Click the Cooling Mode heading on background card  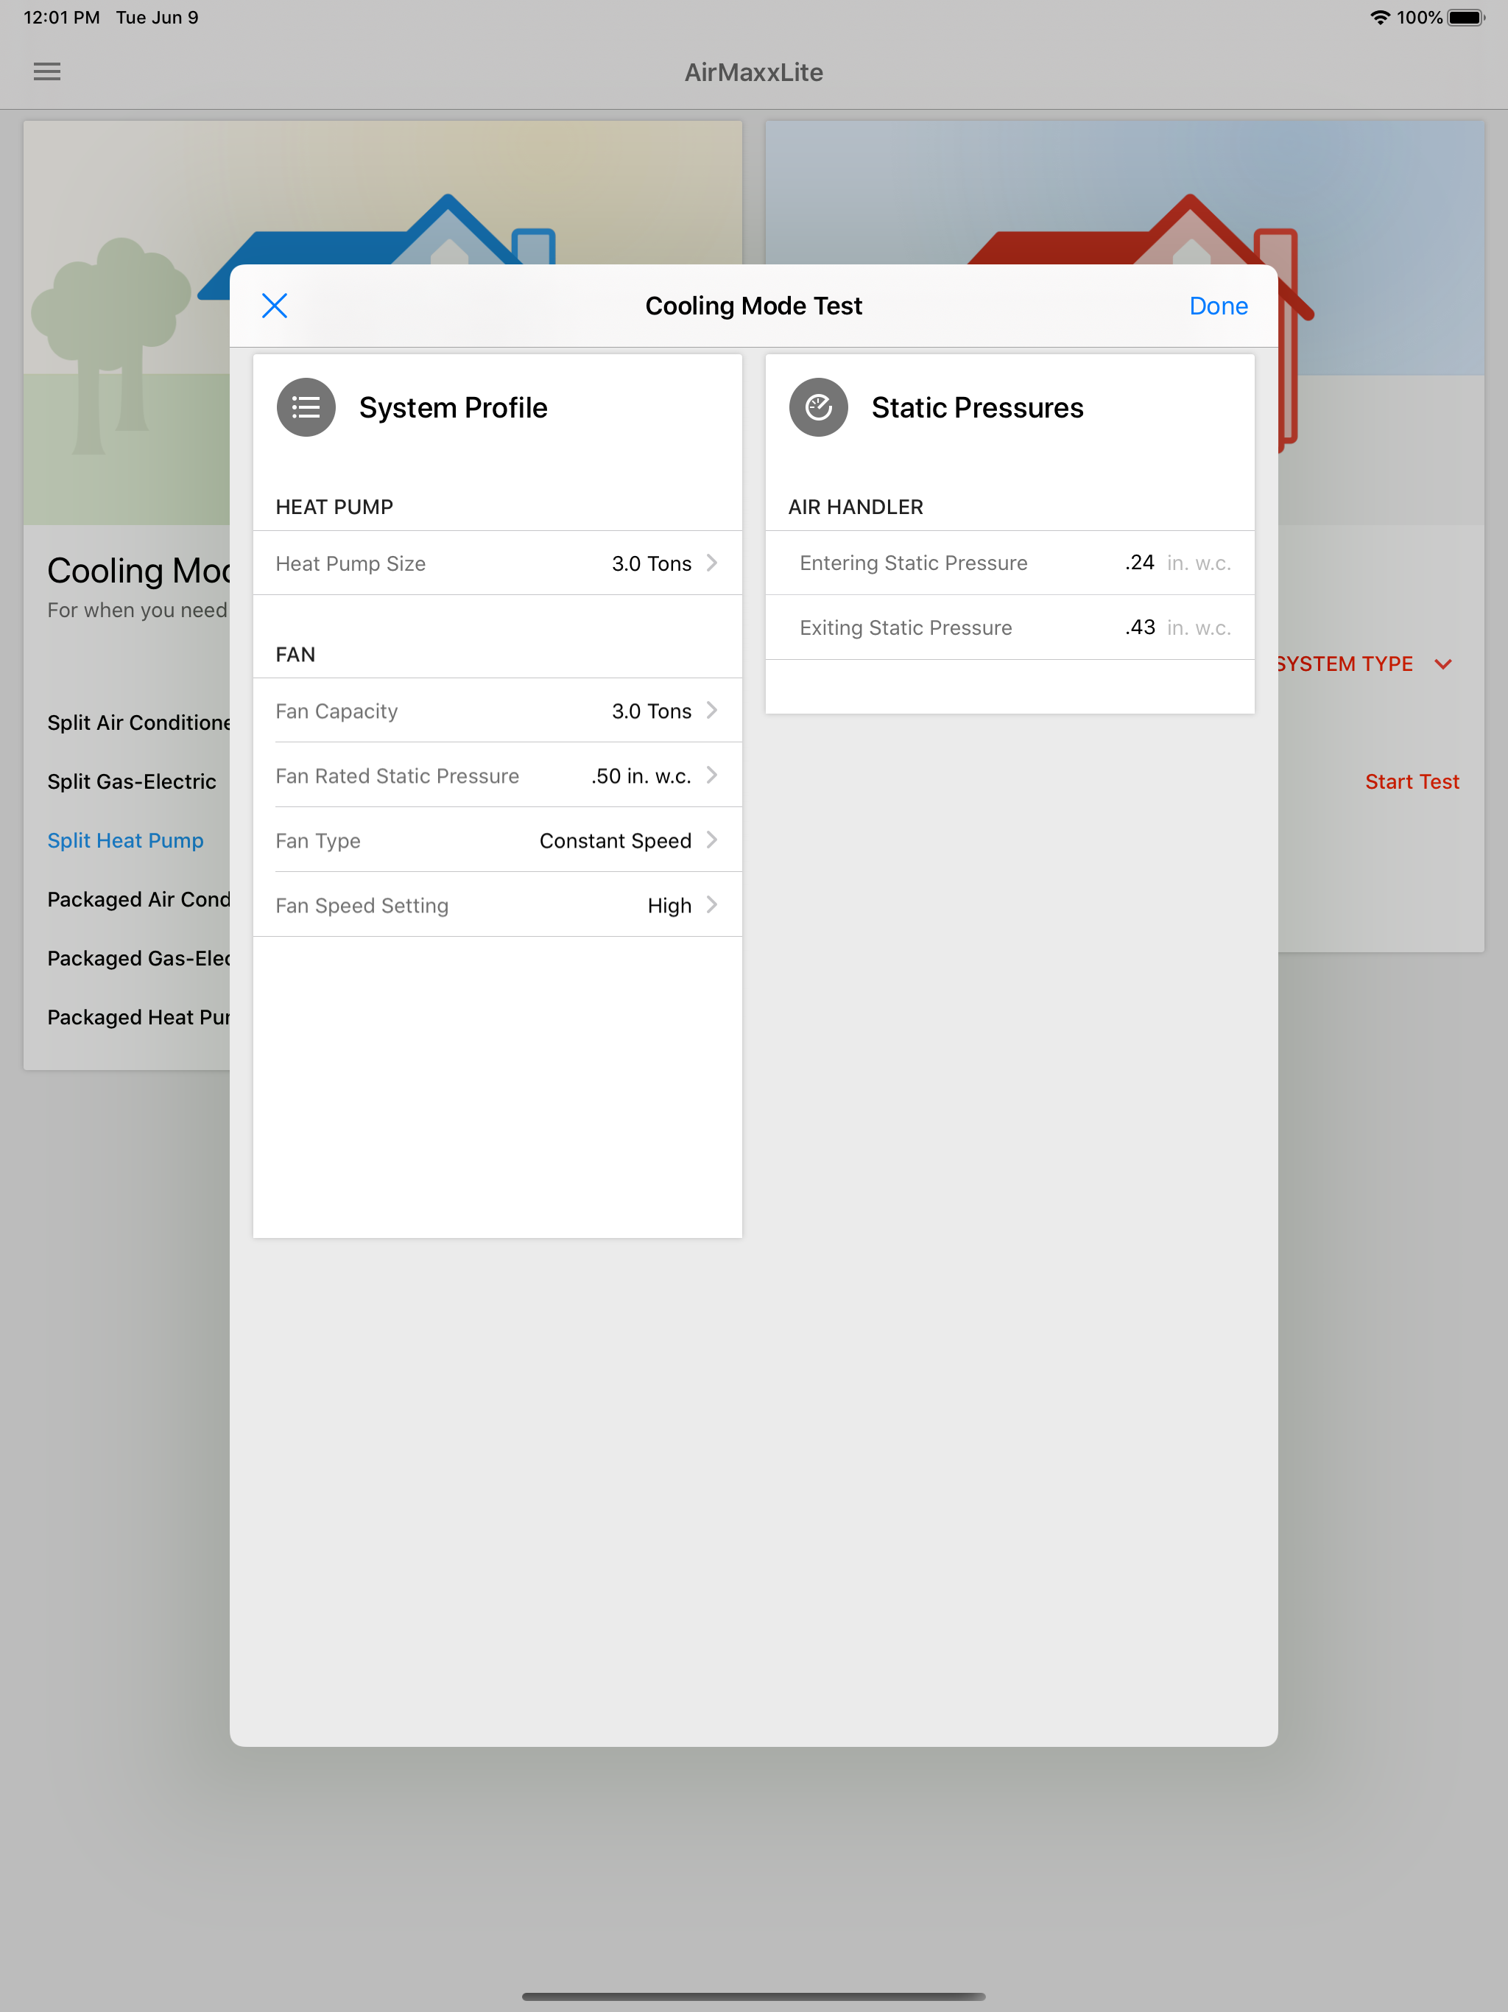[138, 570]
